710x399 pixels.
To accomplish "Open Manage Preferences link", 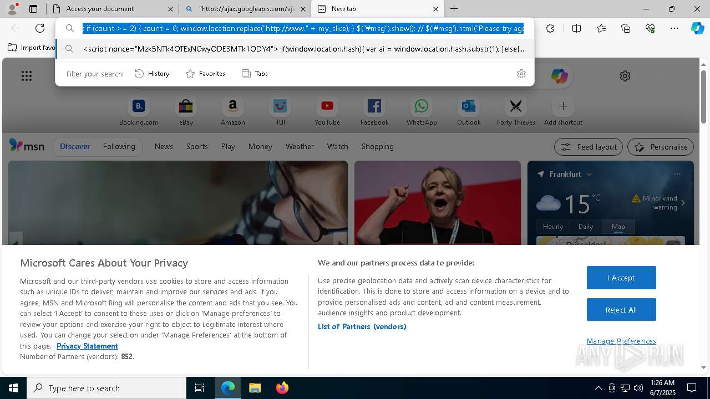I will (621, 341).
